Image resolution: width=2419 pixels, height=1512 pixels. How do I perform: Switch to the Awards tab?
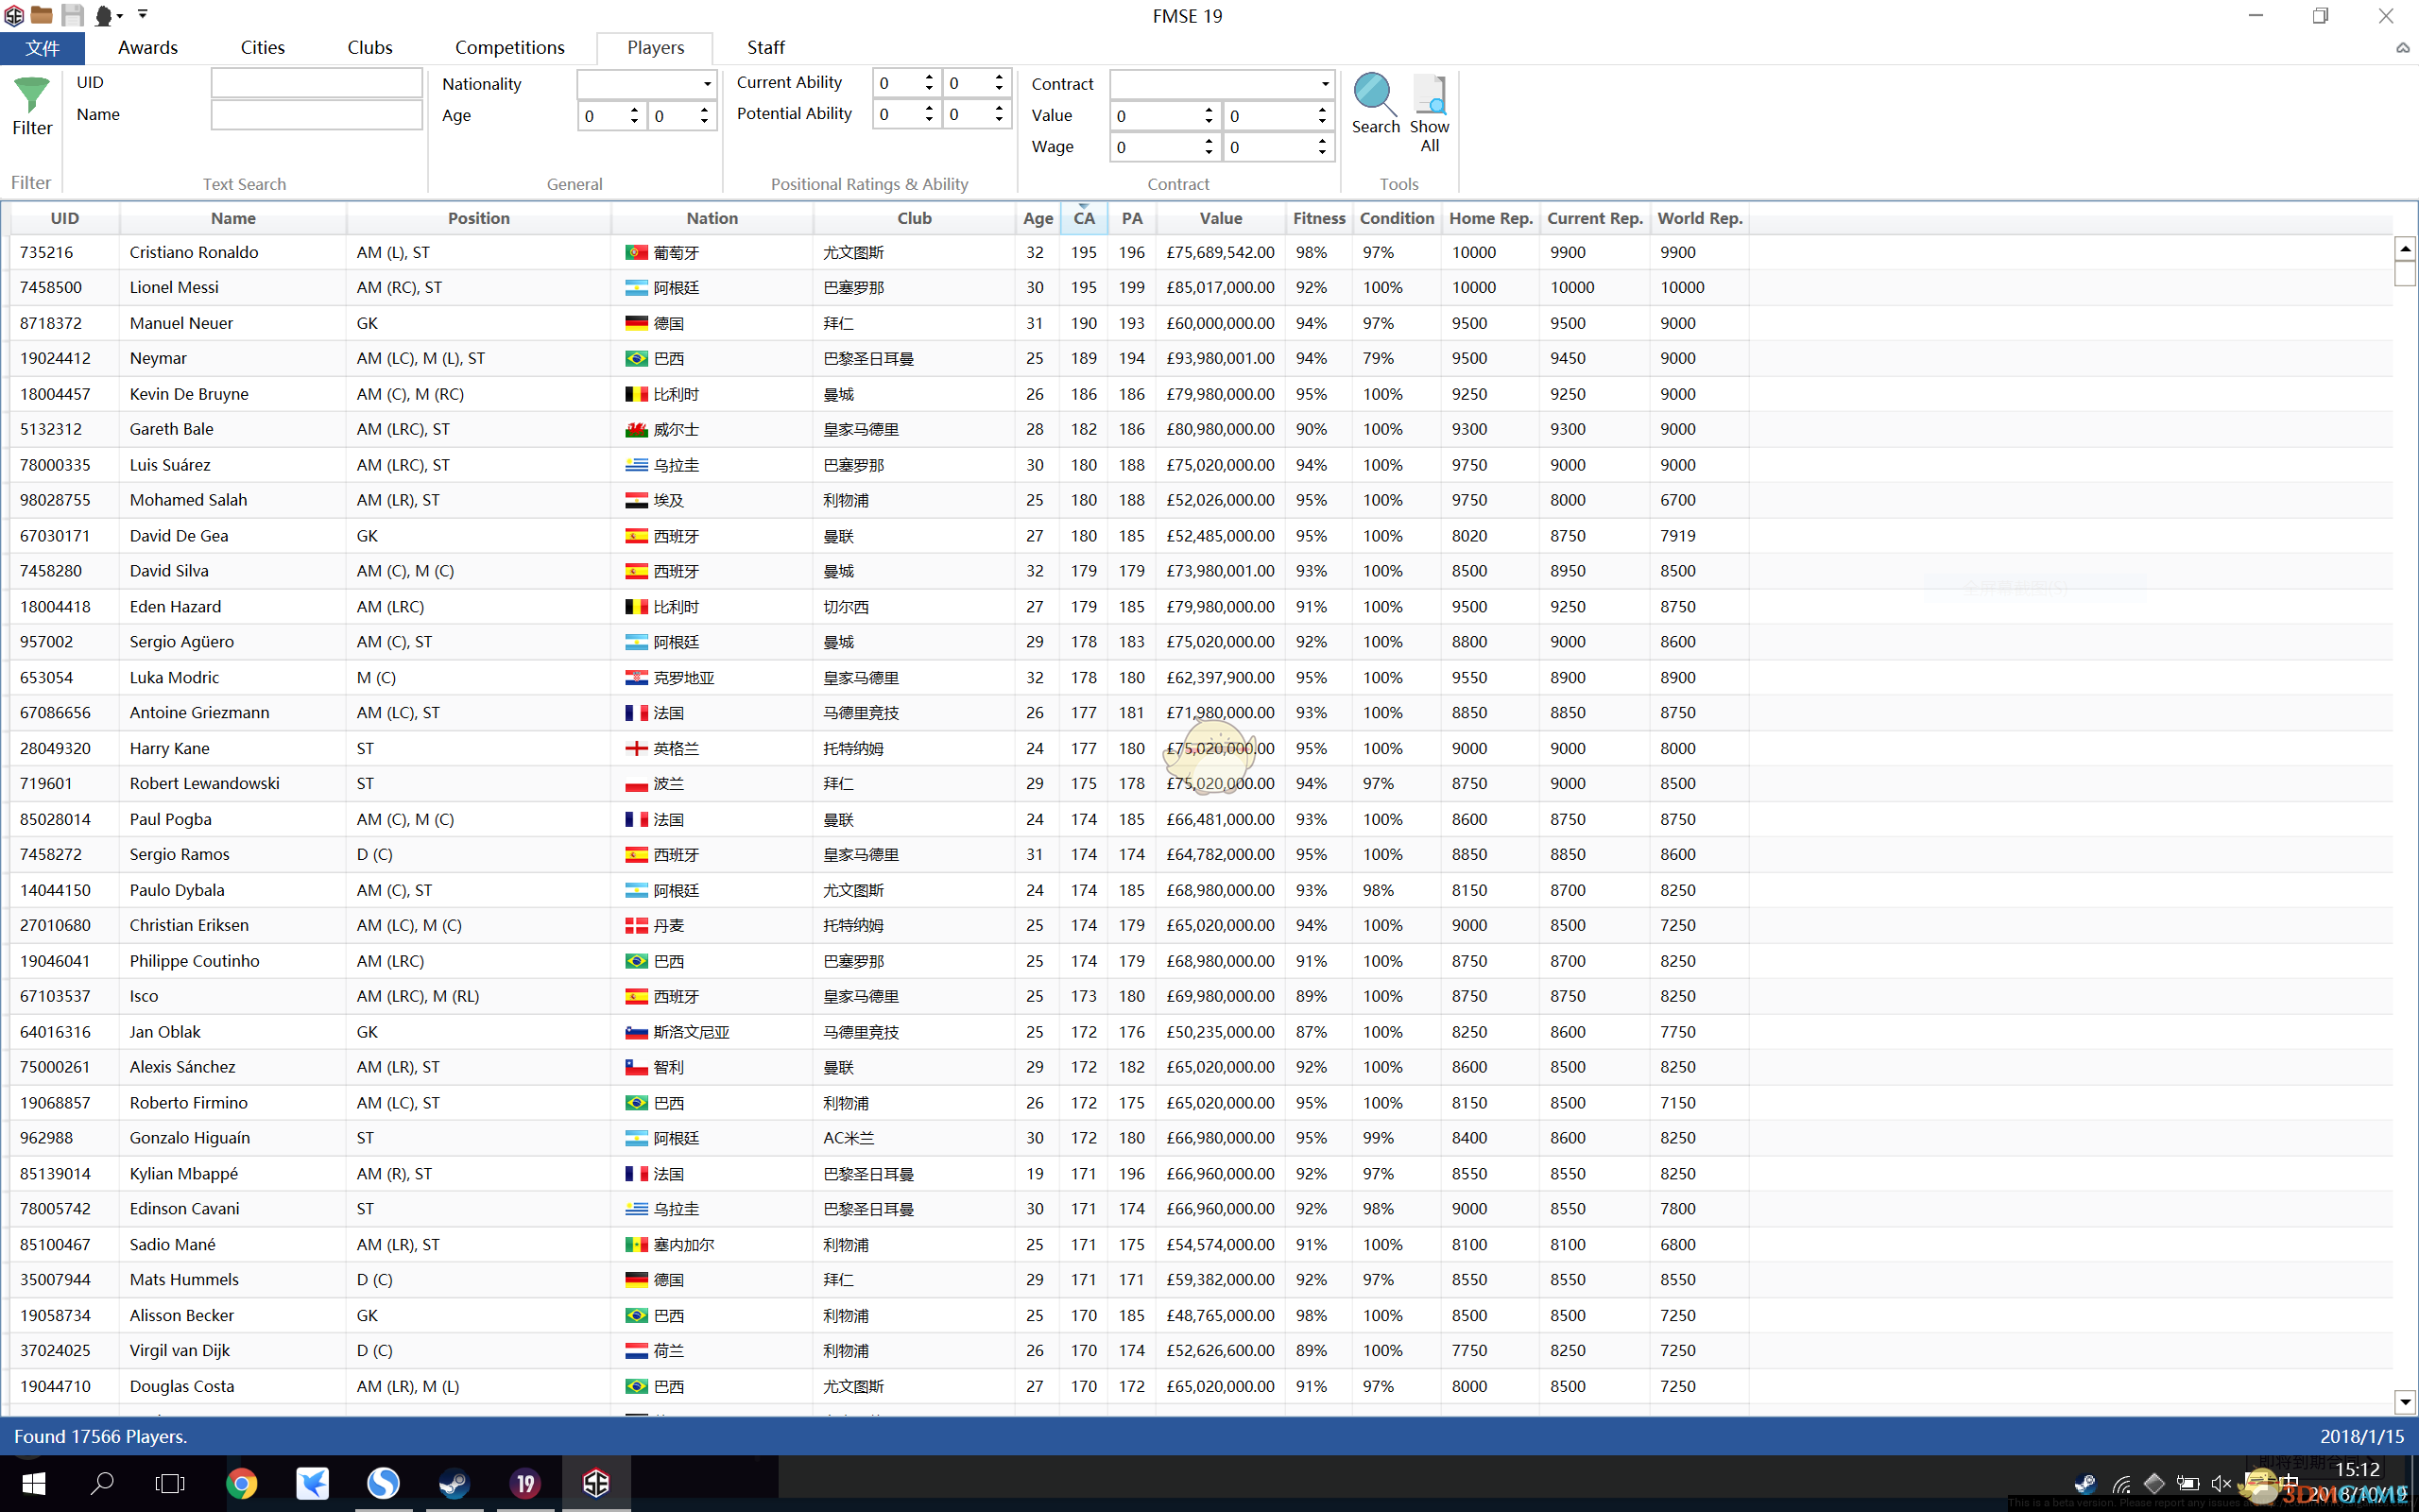tap(148, 48)
